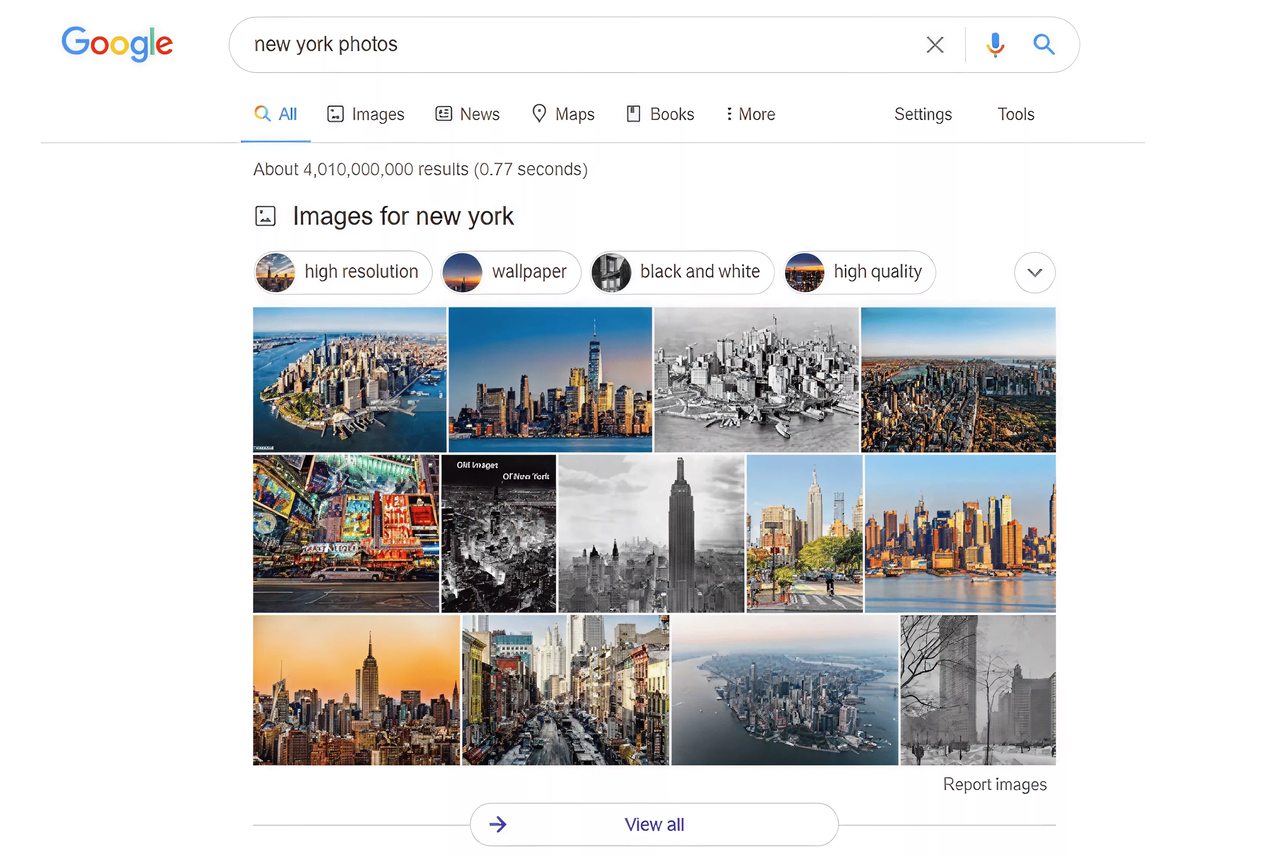Select the 'high resolution' filter chip

click(x=343, y=272)
